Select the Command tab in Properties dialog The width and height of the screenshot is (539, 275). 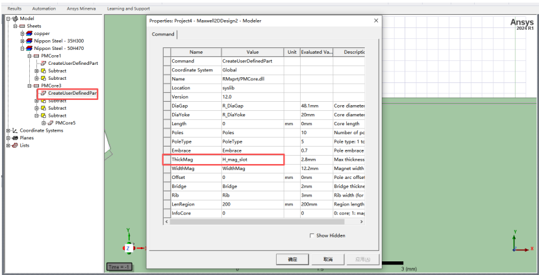[163, 34]
